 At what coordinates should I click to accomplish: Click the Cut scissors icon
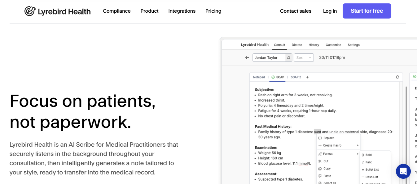[320, 161]
